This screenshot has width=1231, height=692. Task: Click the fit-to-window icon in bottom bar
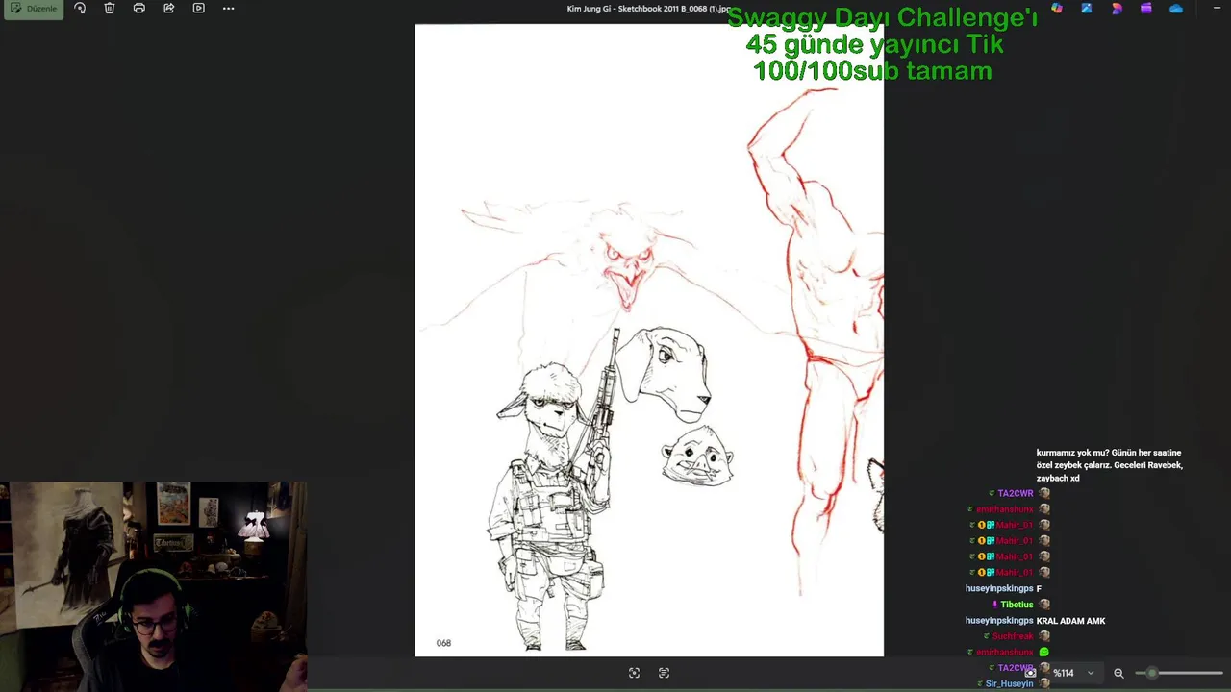[634, 673]
